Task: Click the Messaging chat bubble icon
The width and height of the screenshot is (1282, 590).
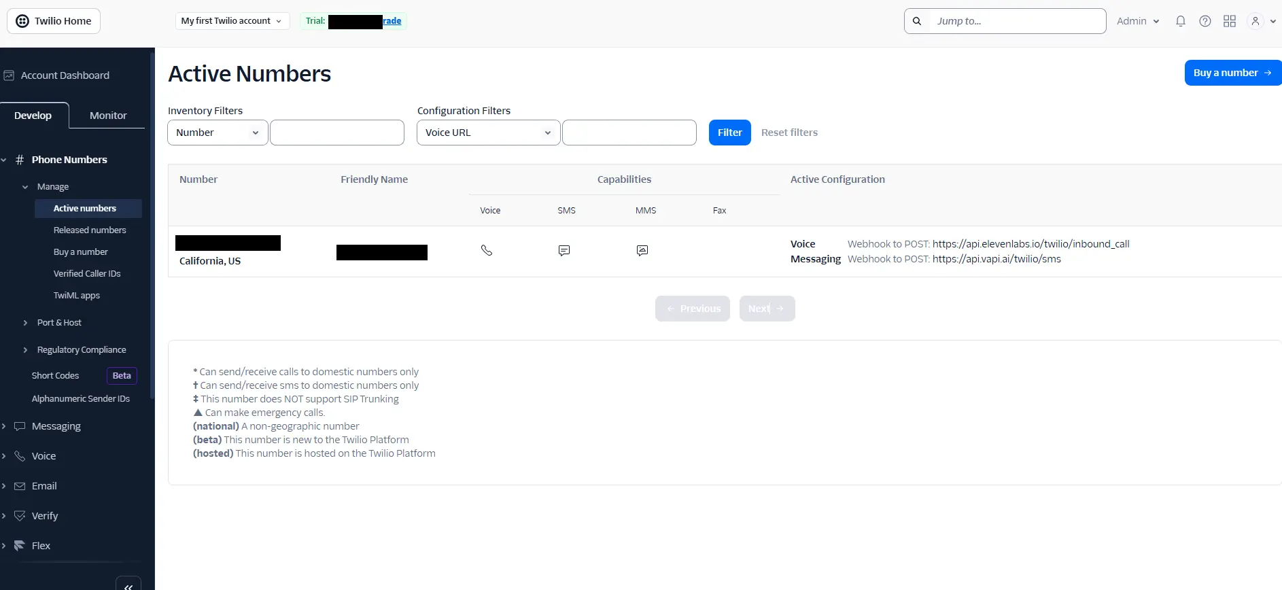Action: 20,426
